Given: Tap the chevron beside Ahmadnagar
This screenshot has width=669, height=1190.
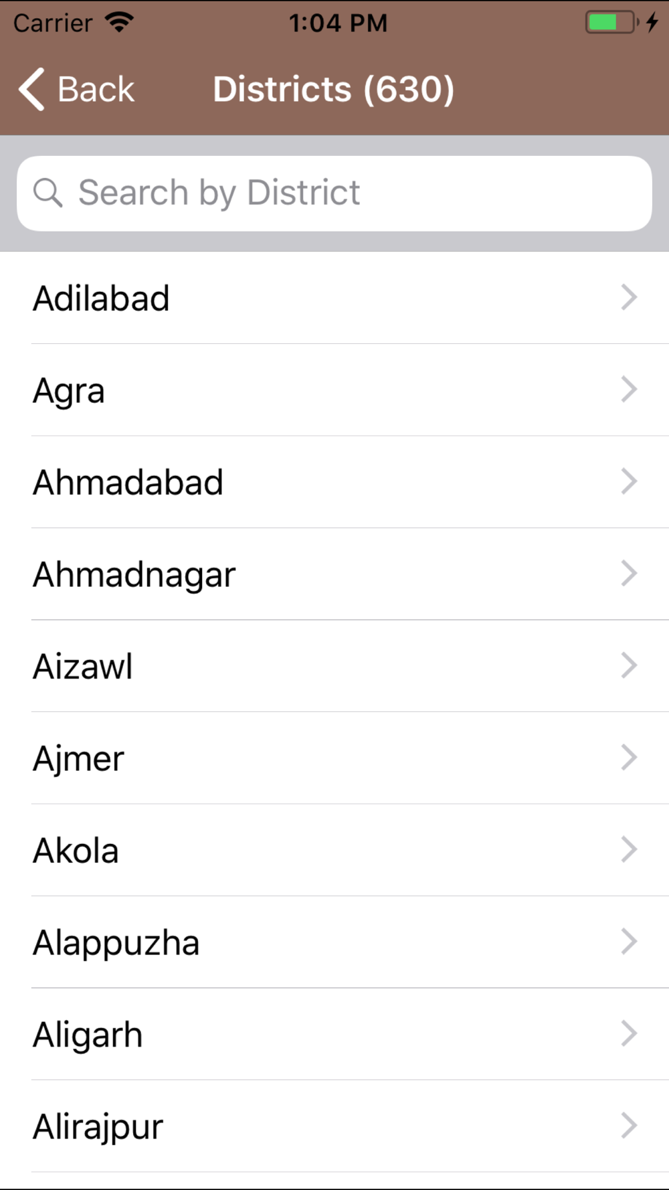Looking at the screenshot, I should coord(629,574).
